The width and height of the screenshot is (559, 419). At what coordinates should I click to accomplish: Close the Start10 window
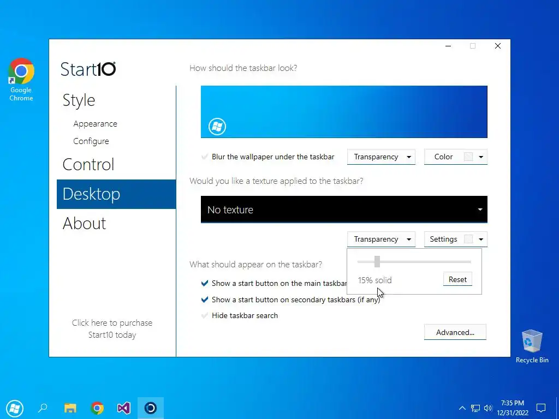click(x=498, y=46)
